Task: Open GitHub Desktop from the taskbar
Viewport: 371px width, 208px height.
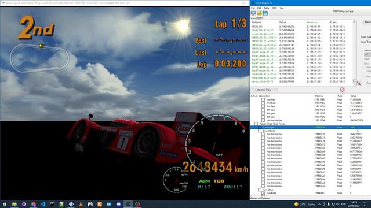Action: click(24, 204)
